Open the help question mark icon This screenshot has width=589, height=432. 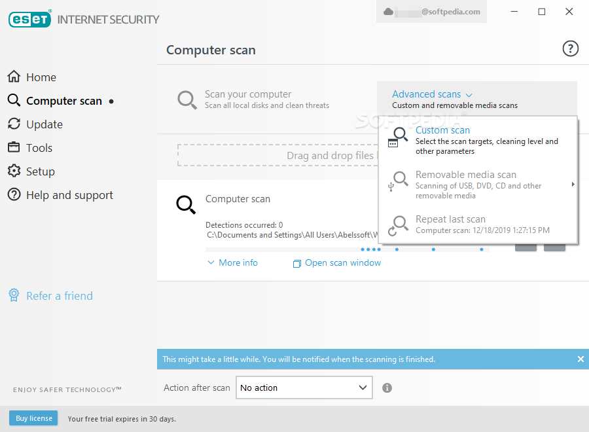(x=570, y=49)
